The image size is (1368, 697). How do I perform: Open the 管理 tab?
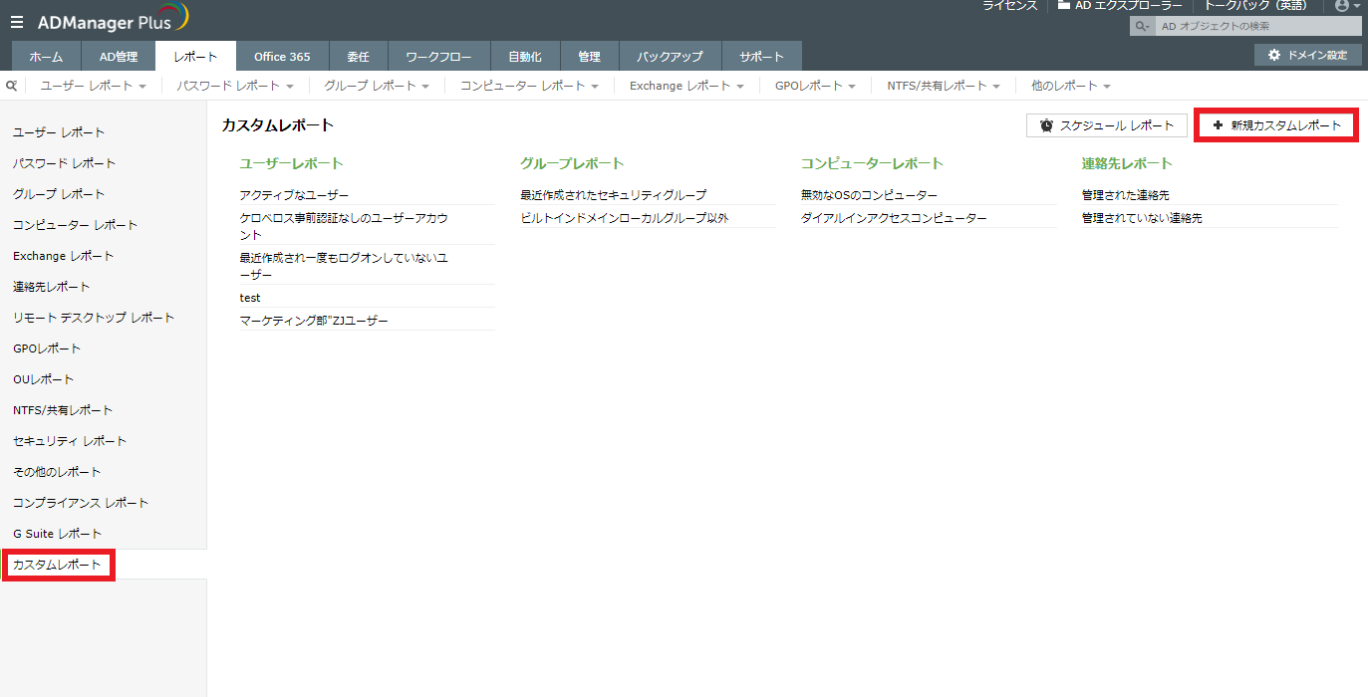[590, 57]
